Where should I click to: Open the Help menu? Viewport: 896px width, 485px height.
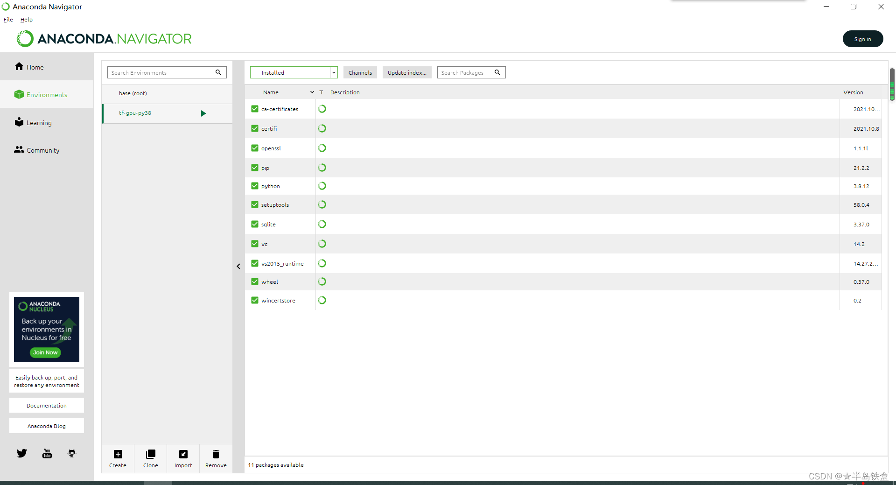point(27,20)
